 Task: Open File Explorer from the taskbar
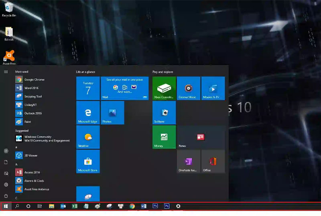(51, 206)
